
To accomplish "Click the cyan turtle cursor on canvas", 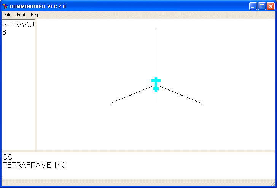I will tap(156, 85).
